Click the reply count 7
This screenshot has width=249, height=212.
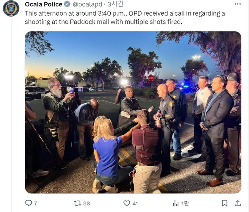point(36,203)
